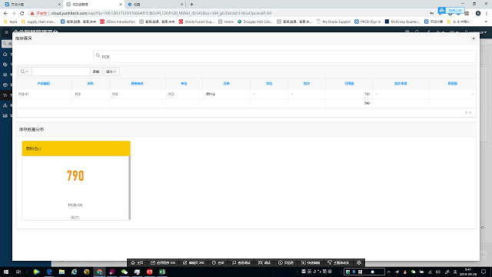Click the yellow warehouse card header
The width and height of the screenshot is (492, 277).
tap(76, 149)
